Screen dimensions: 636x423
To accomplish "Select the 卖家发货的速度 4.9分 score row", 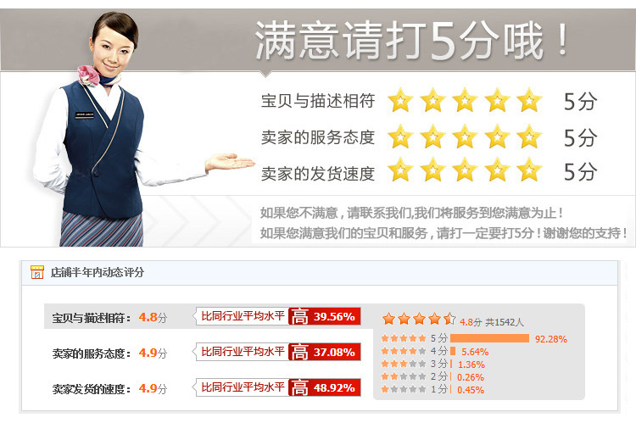I will (110, 388).
